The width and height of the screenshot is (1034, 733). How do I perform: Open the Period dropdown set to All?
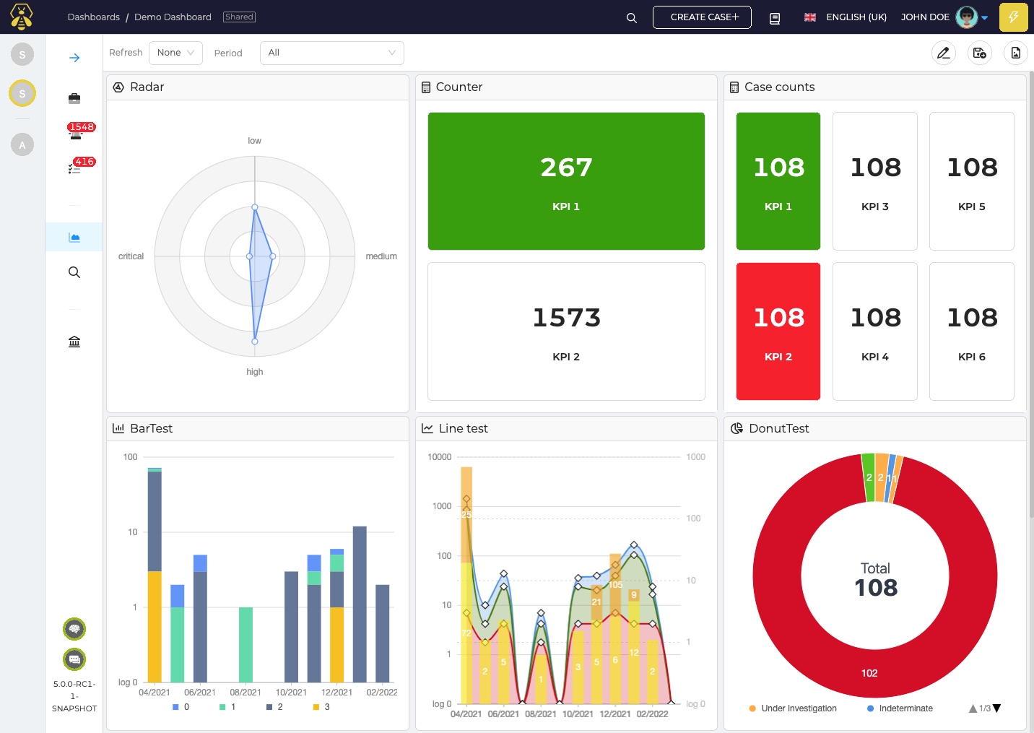(331, 53)
